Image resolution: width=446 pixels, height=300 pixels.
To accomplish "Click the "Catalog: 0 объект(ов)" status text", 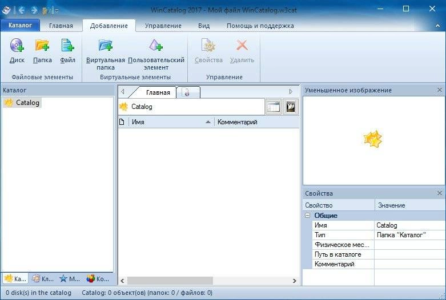I will coord(147,293).
